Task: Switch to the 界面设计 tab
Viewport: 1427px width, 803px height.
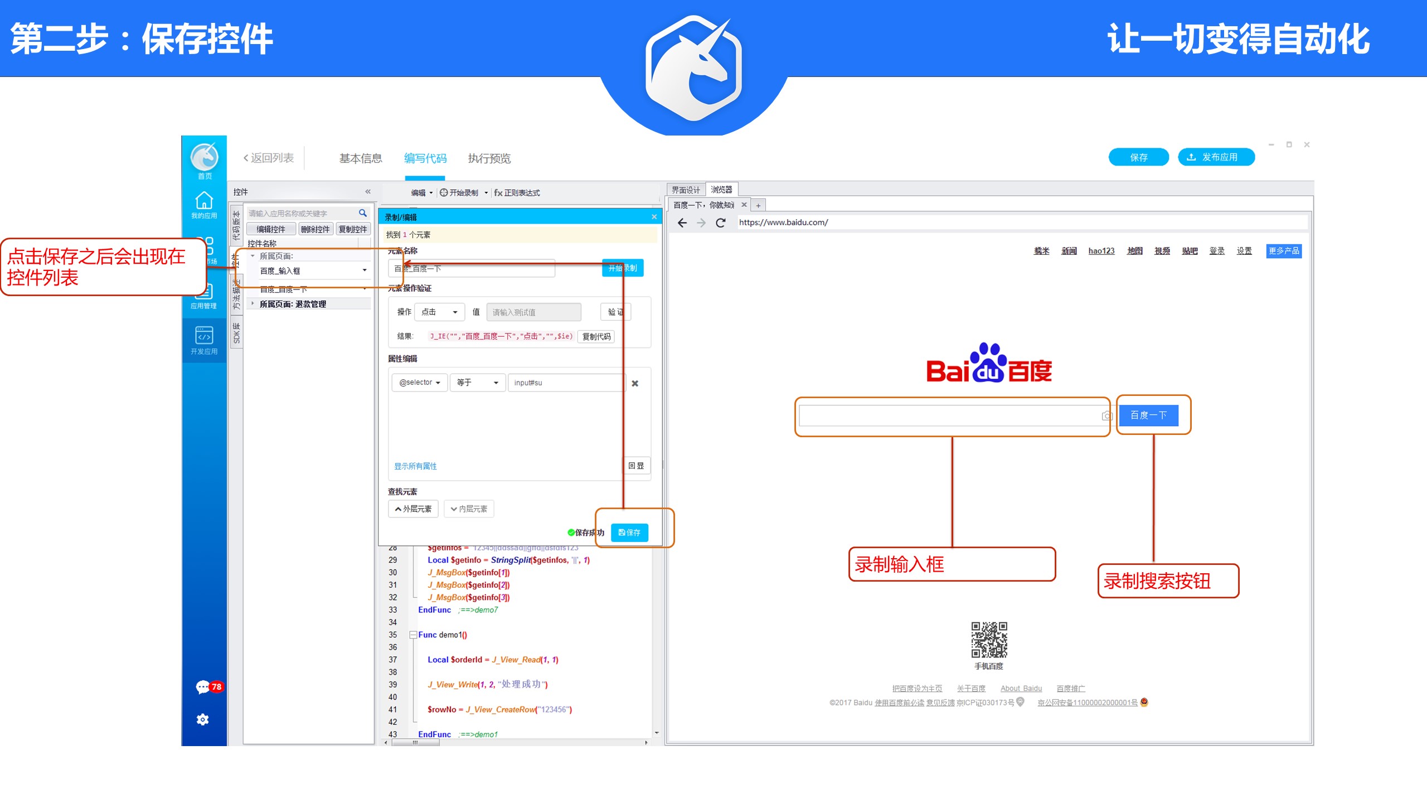Action: coord(686,190)
